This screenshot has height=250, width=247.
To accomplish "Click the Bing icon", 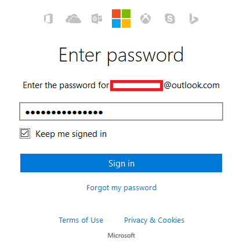I will click(x=194, y=19).
